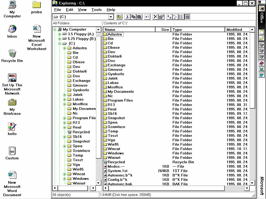The height and width of the screenshot is (199, 266).
Task: Expand the Msoffice folder in tree
Action: 64,104
